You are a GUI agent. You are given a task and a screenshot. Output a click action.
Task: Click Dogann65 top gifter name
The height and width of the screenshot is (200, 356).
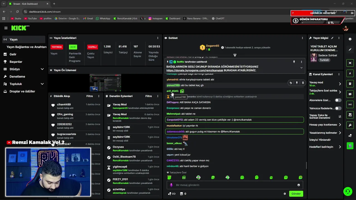click(213, 46)
